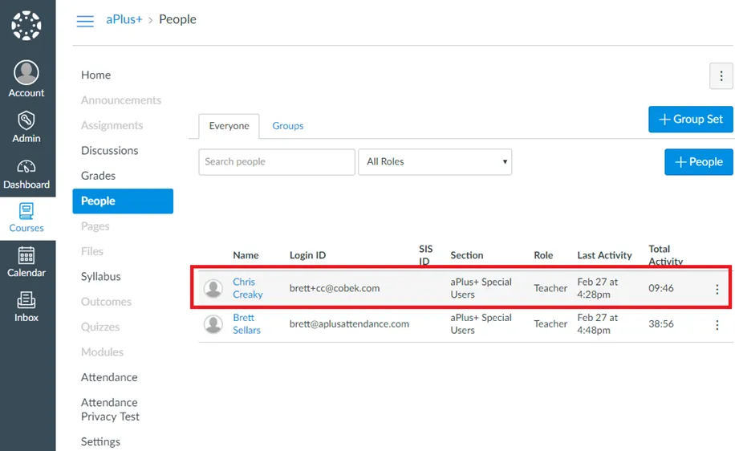Click the Section column header
The width and height of the screenshot is (735, 451).
tap(466, 255)
